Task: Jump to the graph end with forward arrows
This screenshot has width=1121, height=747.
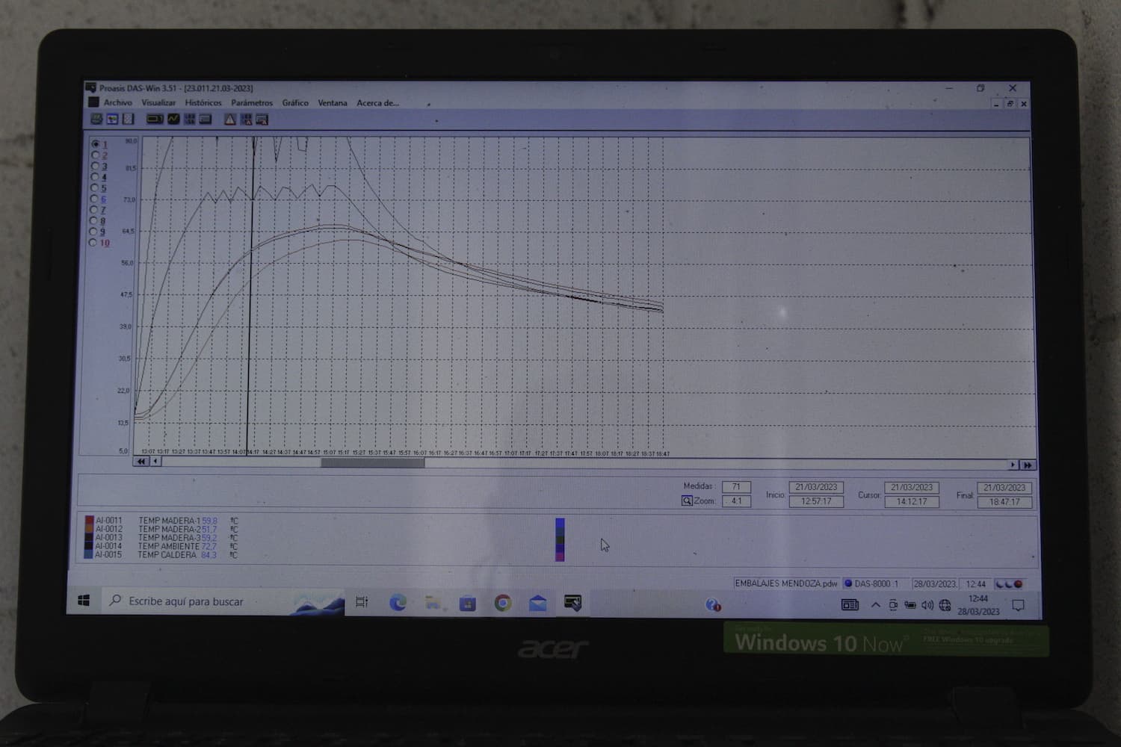Action: click(1028, 465)
